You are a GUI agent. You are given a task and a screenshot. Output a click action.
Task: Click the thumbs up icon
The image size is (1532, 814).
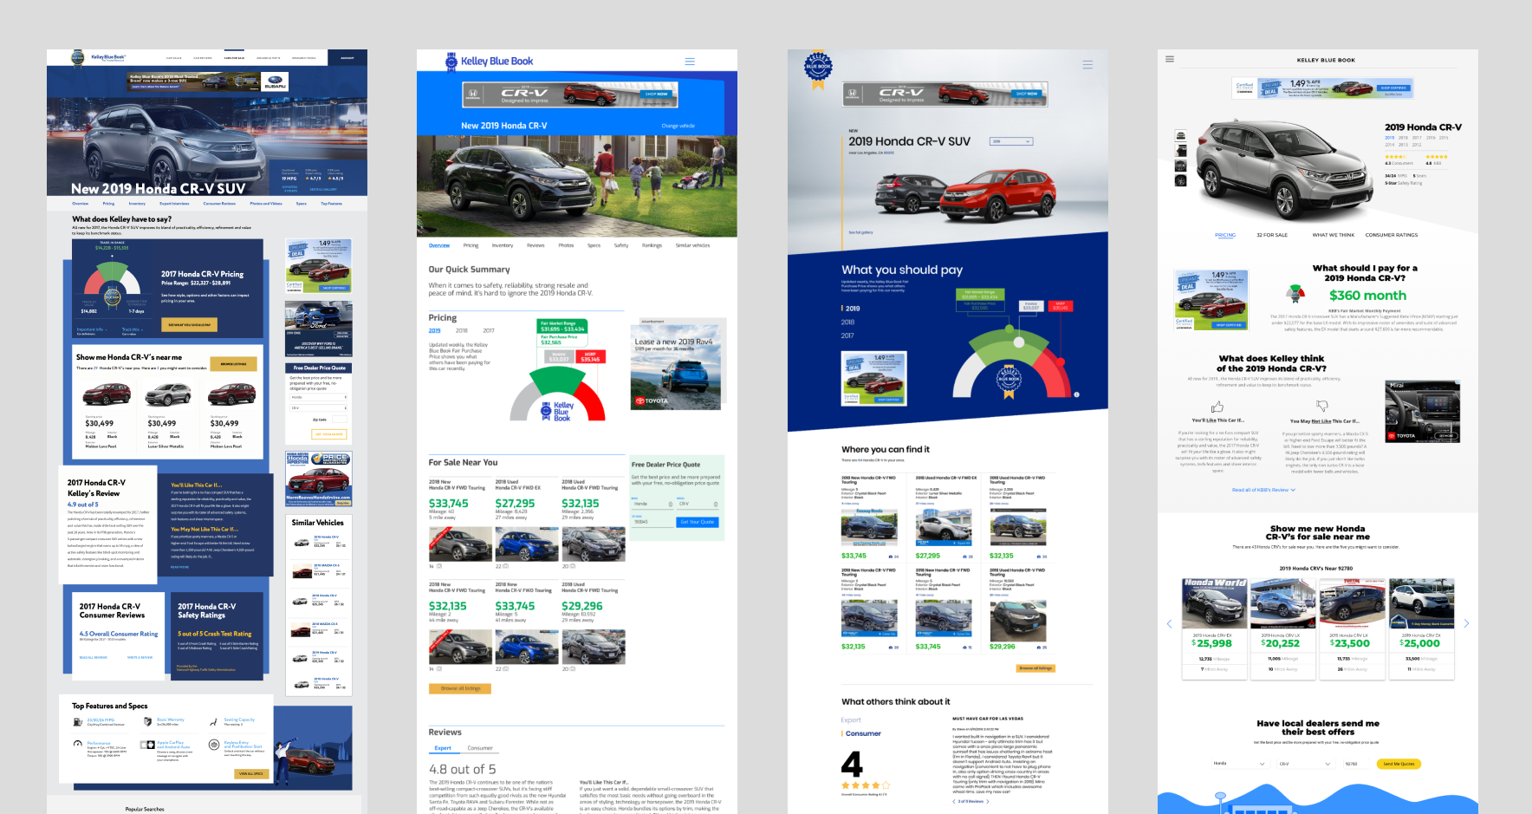[1217, 407]
